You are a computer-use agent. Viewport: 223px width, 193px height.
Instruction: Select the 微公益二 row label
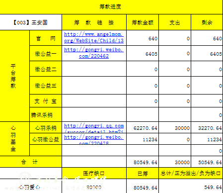point(46,69)
